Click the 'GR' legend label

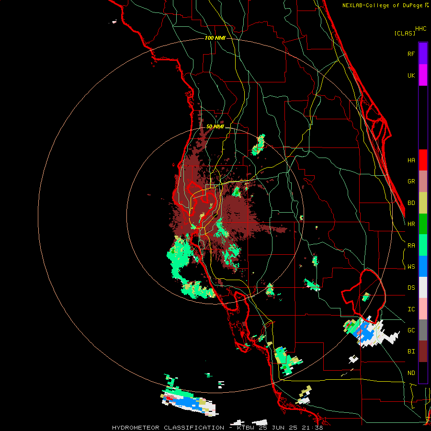411,181
